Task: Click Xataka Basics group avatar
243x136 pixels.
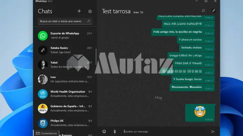Action: click(43, 50)
